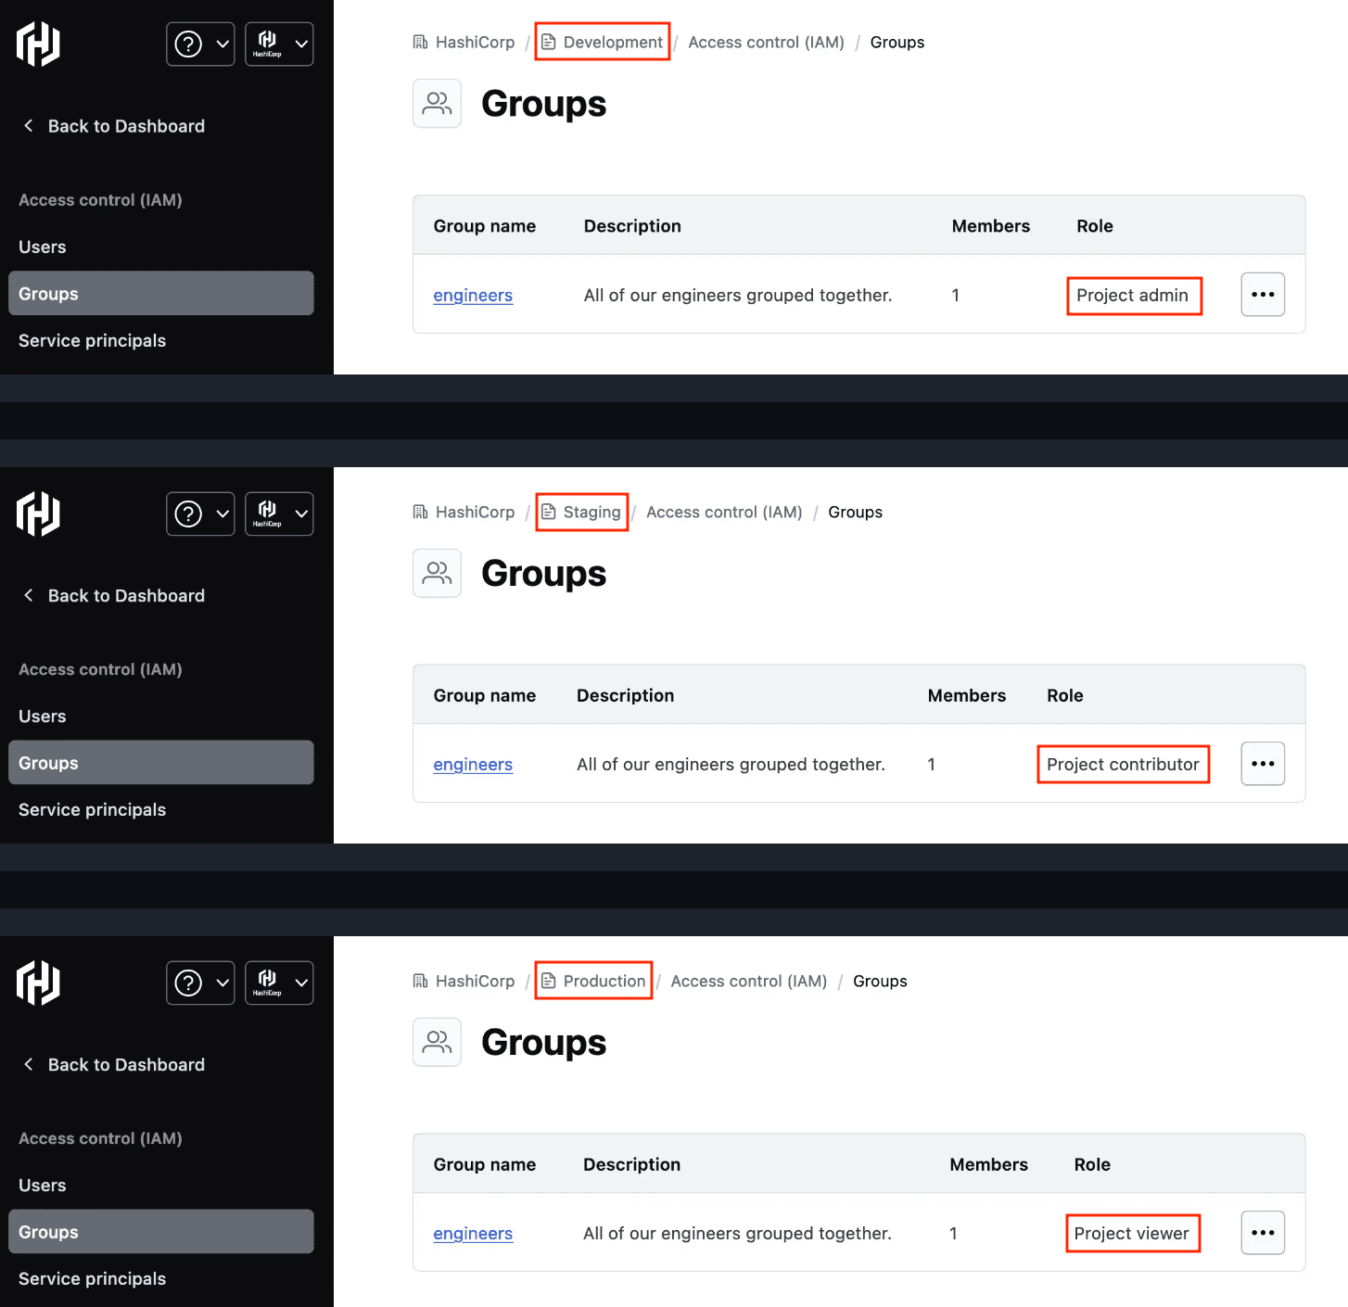1348x1307 pixels.
Task: Select Service principals in the Staging sidebar
Action: [x=93, y=810]
